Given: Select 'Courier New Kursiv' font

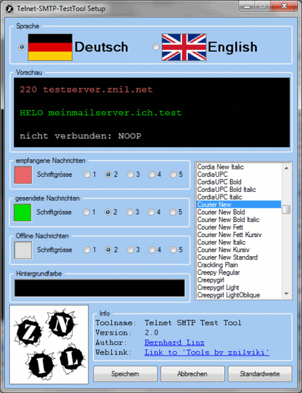Looking at the screenshot, I should 239,250.
